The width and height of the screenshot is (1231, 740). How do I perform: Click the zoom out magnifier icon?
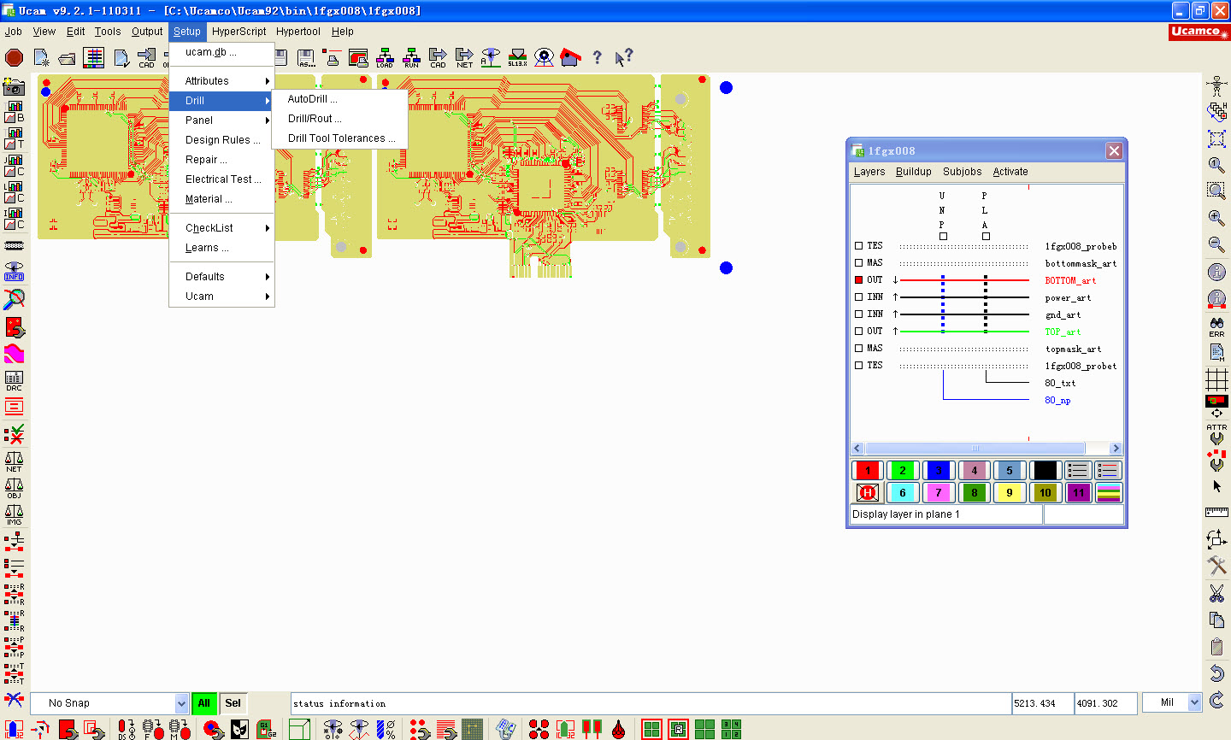click(1216, 244)
